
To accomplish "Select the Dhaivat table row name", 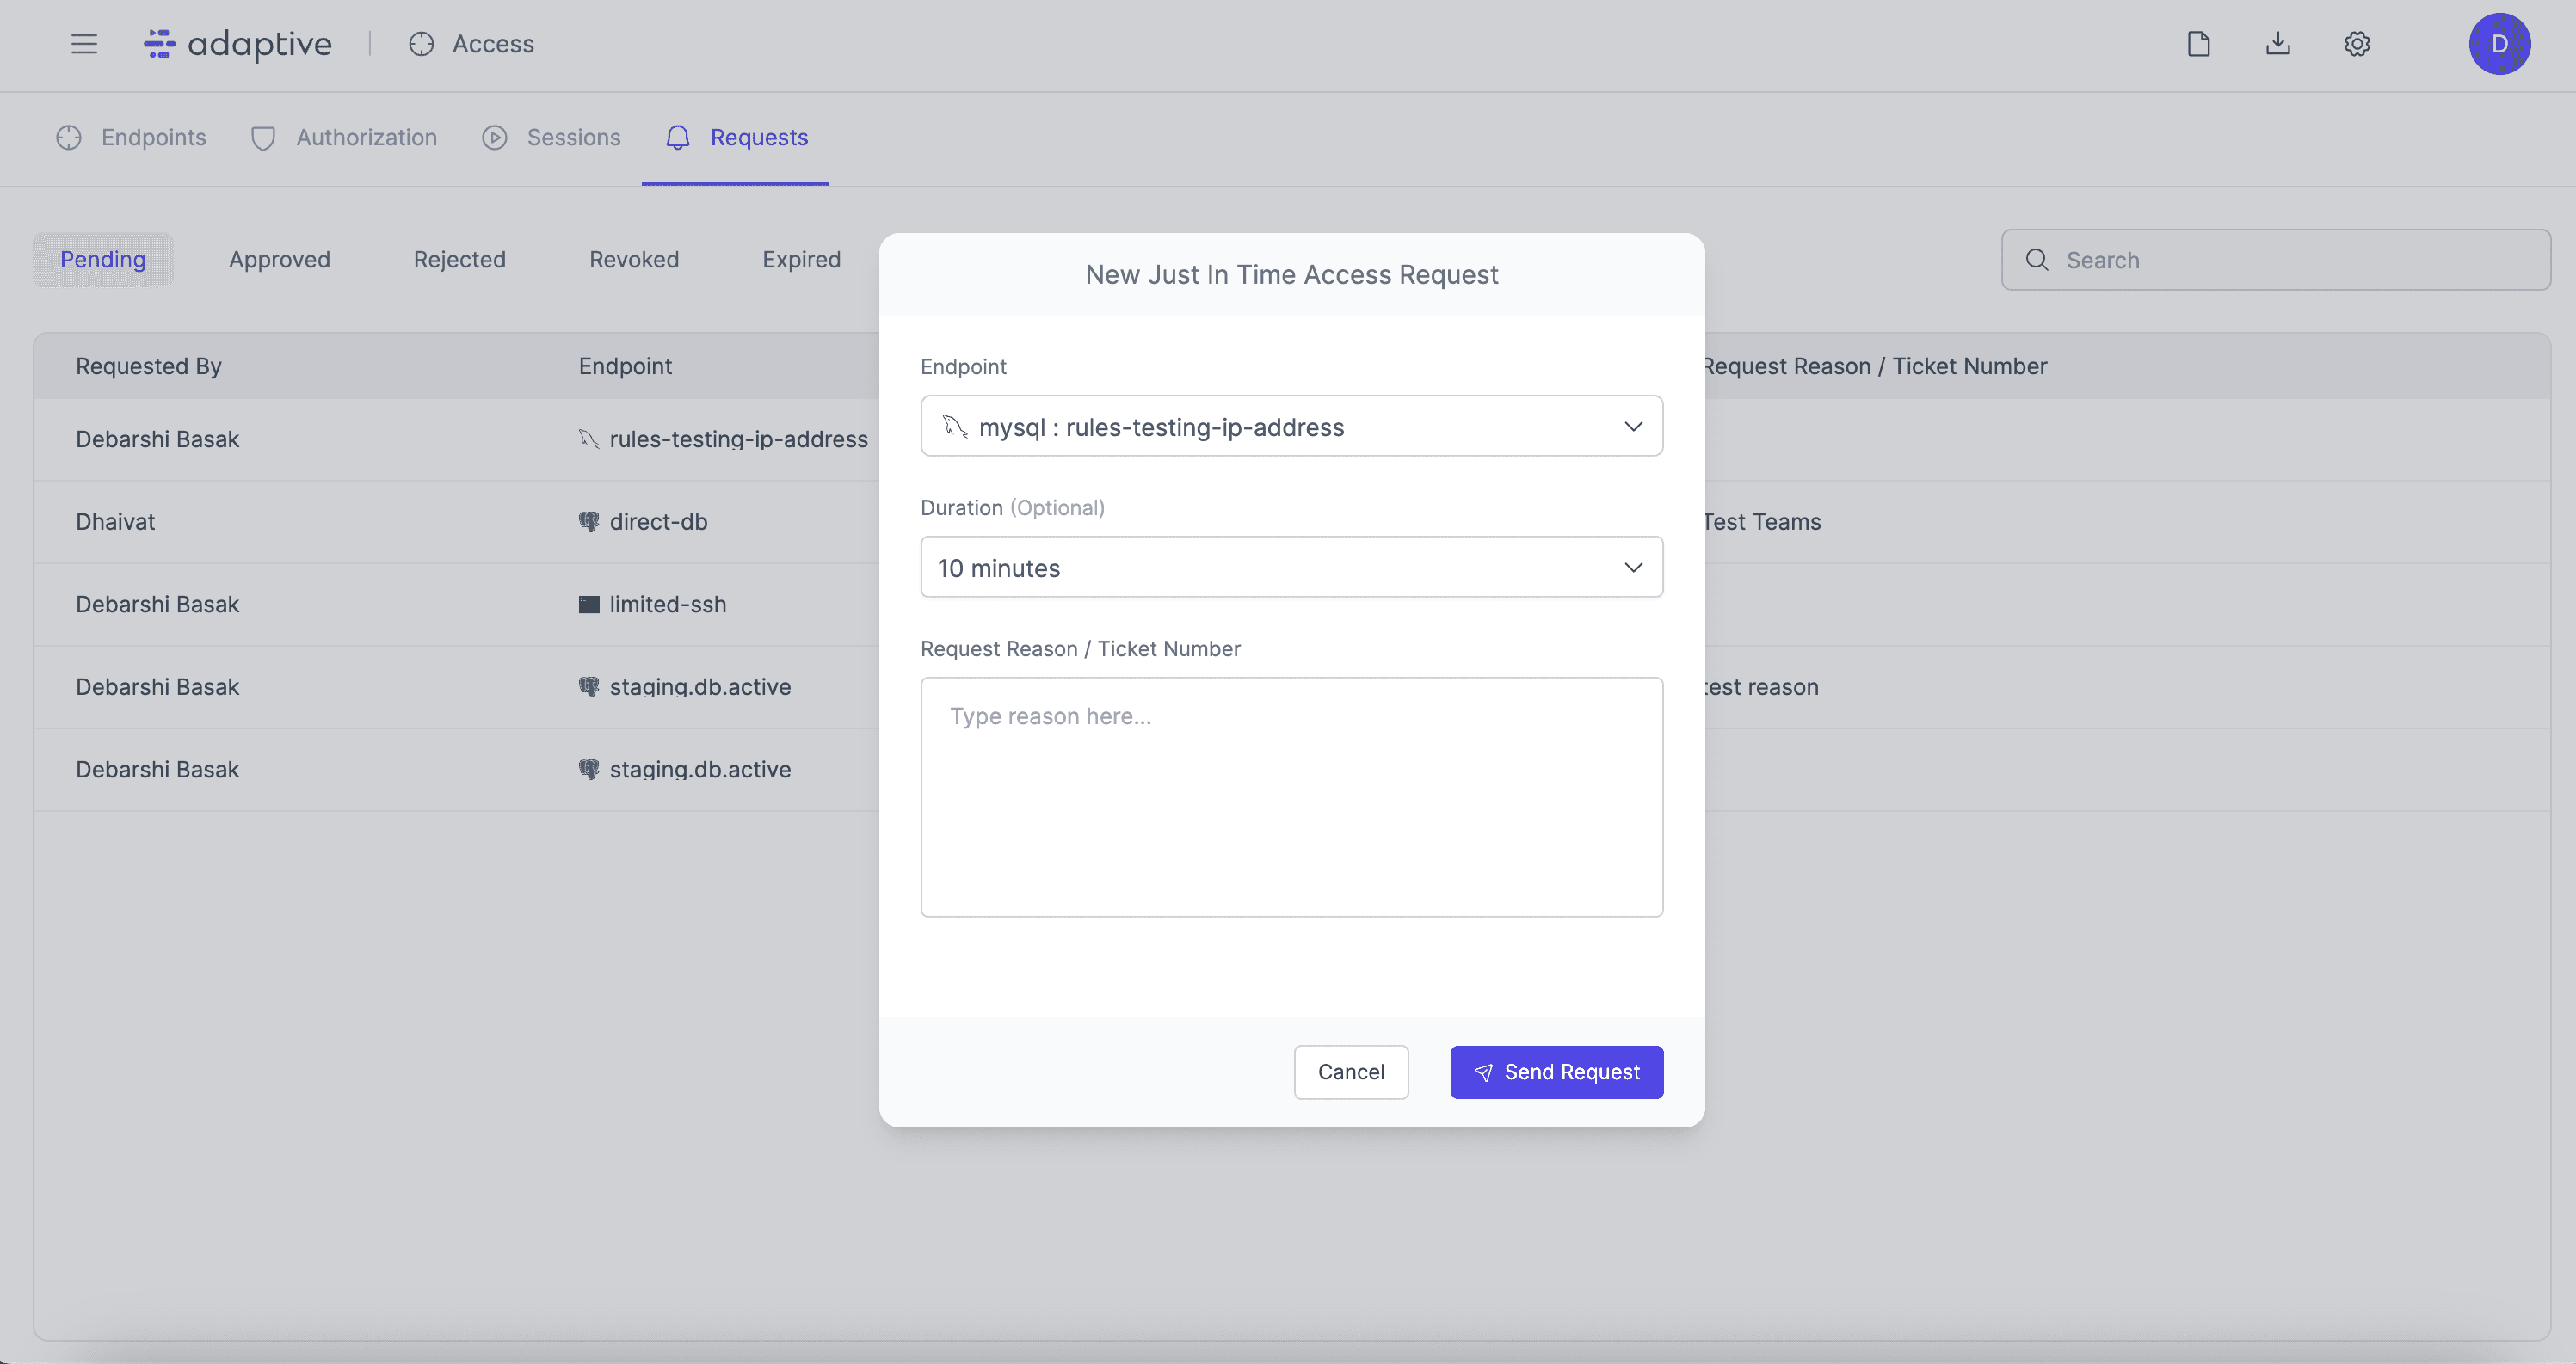I will click(115, 522).
